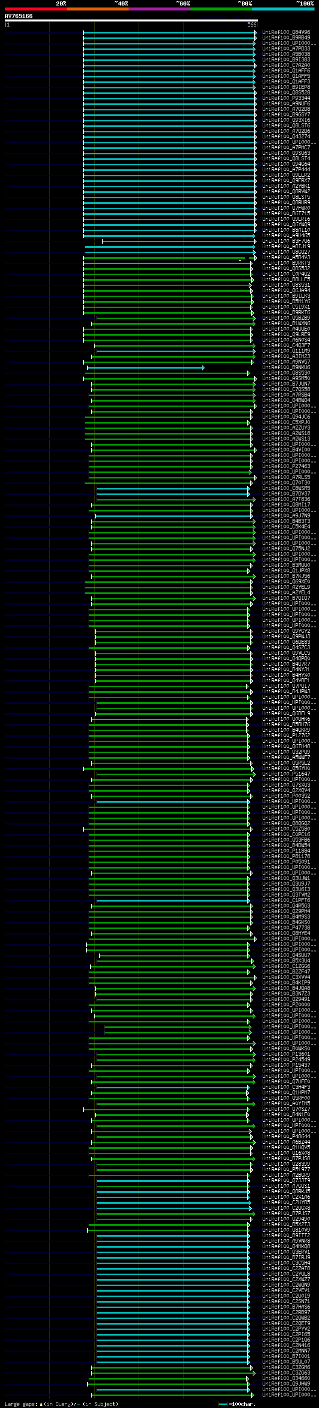
Task: Select label UniRef100_Q28399
Action: point(286,1164)
